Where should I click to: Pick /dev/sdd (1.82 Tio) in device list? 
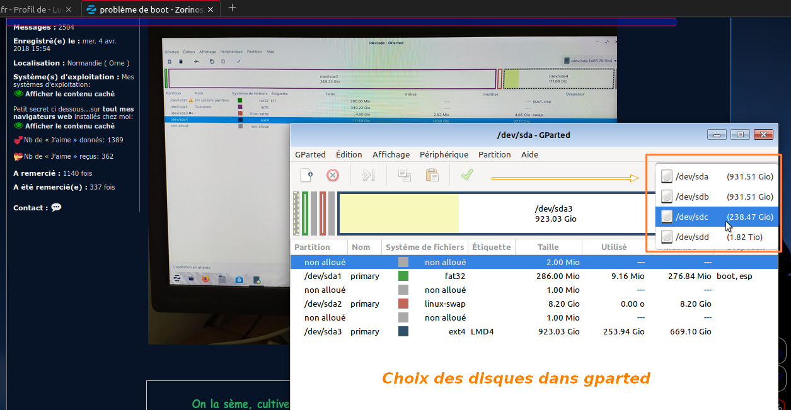point(717,237)
